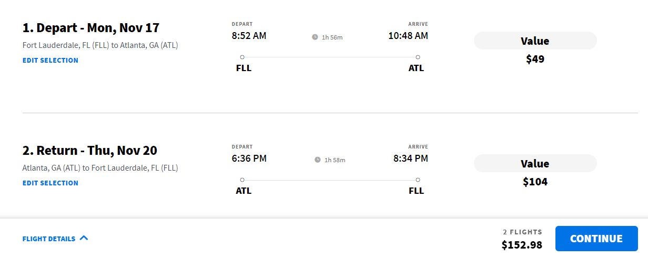Click the 8:52 AM departure time
The width and height of the screenshot is (648, 257).
click(249, 36)
